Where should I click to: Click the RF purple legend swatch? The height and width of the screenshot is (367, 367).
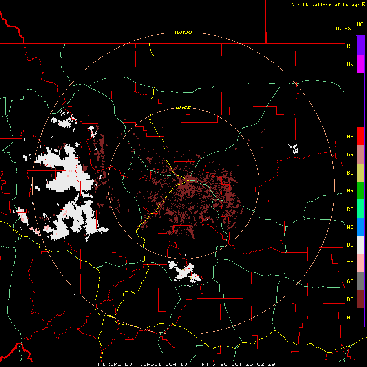(360, 46)
